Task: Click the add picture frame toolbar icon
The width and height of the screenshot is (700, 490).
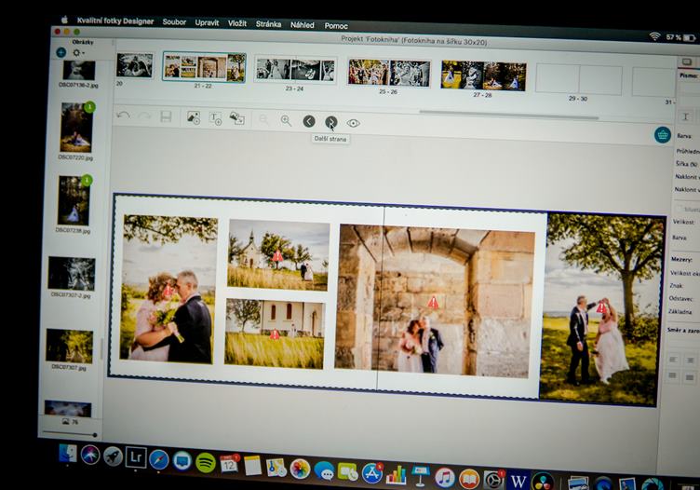Action: coord(194,117)
